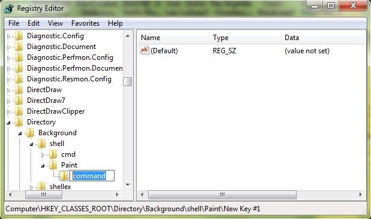Click the status bar registry path

pyautogui.click(x=132, y=209)
